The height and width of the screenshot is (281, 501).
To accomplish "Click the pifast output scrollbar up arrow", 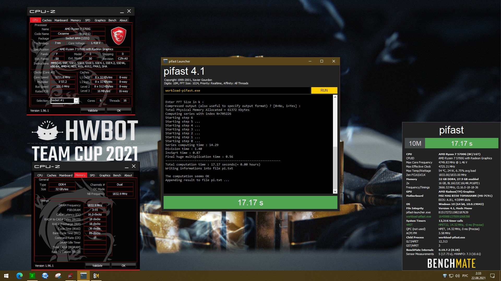I will pos(335,97).
